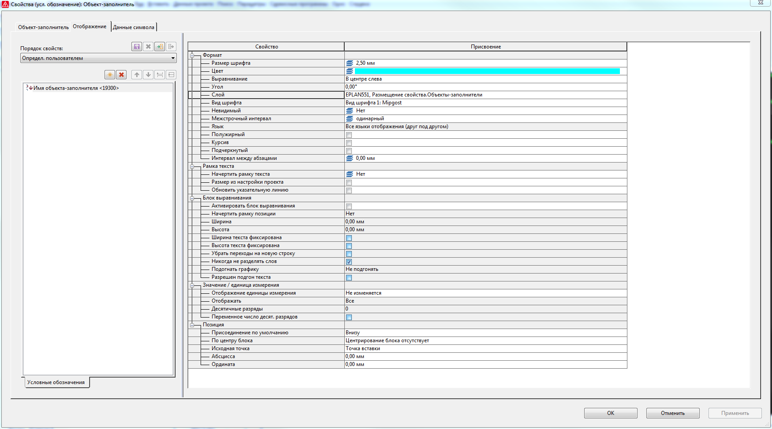Click the layer icon in the Цвет row
Screen dimensions: 772x429
[350, 71]
